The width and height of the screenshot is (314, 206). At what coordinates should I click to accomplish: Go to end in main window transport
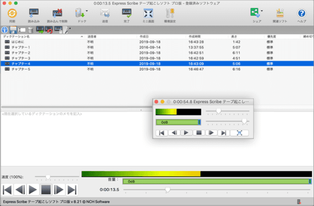[72, 189]
